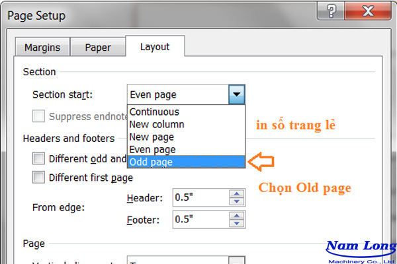397x264 pixels.
Task: Select the Layout tab
Action: pyautogui.click(x=155, y=47)
